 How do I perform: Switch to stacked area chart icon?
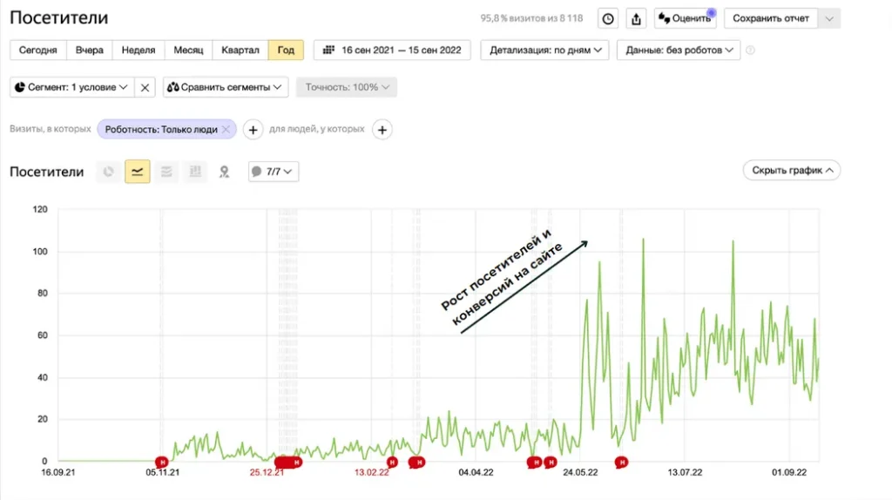click(x=166, y=172)
